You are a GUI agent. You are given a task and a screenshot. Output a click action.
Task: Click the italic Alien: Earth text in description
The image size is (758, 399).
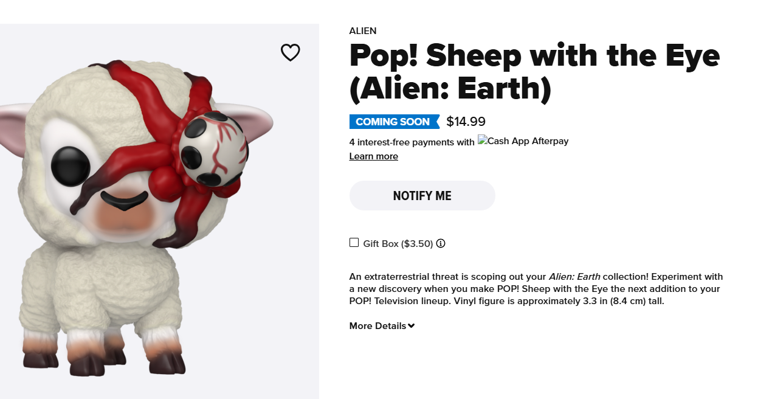[x=574, y=276]
